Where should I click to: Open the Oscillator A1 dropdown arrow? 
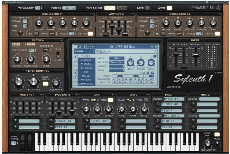pyautogui.click(x=92, y=14)
